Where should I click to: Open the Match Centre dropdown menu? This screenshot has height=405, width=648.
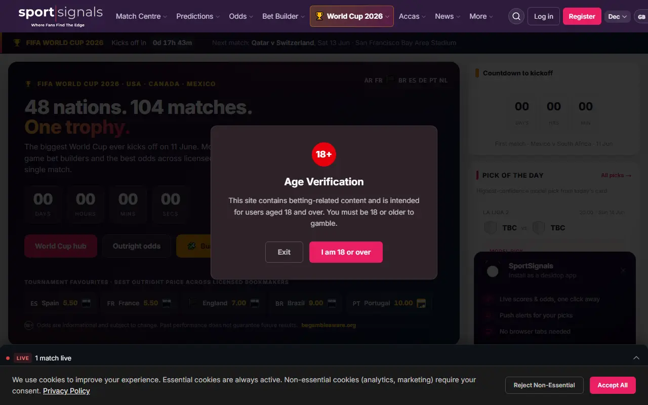point(141,16)
